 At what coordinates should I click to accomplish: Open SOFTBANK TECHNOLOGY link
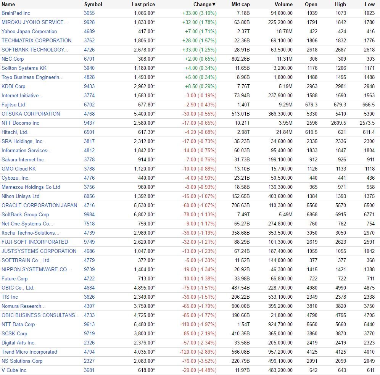35,50
